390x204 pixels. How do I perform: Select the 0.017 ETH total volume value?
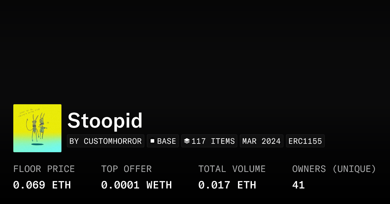point(227,185)
